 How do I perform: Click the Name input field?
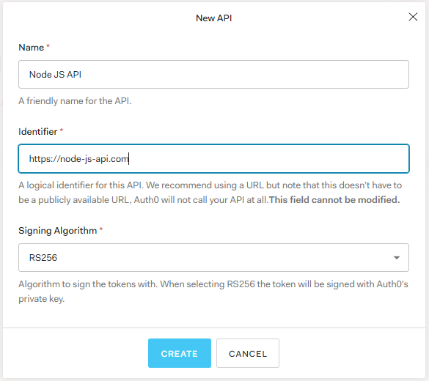point(213,74)
